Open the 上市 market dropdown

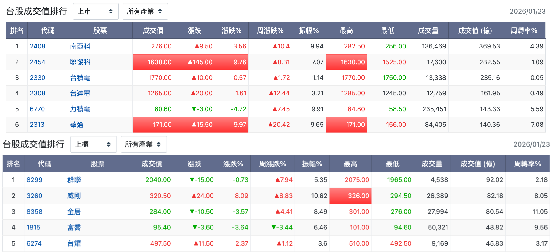click(96, 11)
